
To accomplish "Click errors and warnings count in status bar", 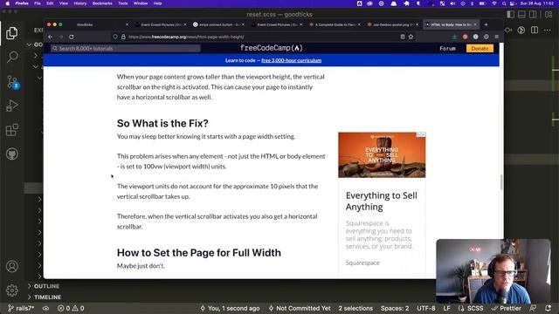I will click(71, 308).
